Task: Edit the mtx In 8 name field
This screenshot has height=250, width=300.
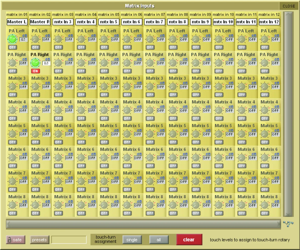Action: click(177, 22)
